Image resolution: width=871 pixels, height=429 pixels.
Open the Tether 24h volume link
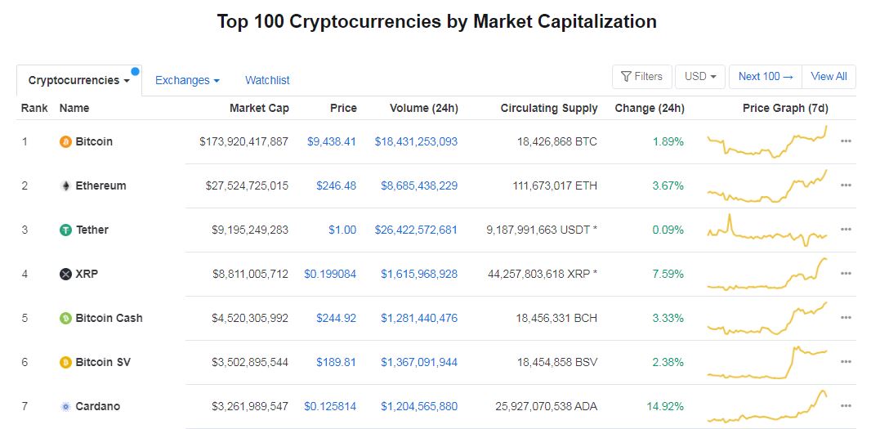click(x=416, y=230)
